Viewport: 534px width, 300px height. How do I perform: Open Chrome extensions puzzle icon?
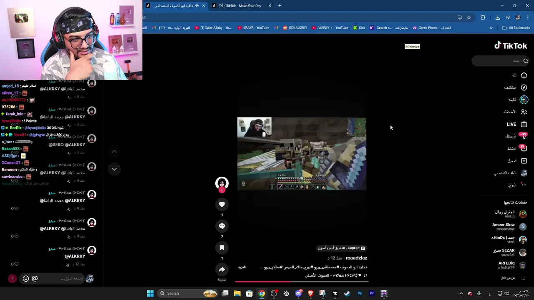pos(483,17)
